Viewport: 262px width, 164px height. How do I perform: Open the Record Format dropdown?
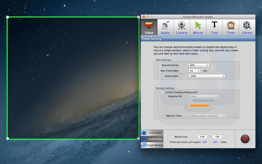(199, 65)
